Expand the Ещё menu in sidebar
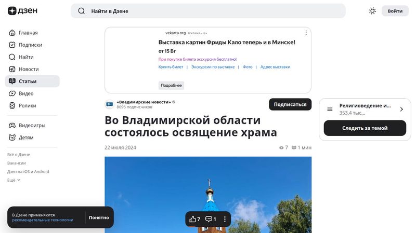Viewport: 416px width, 233px height. coord(14,180)
